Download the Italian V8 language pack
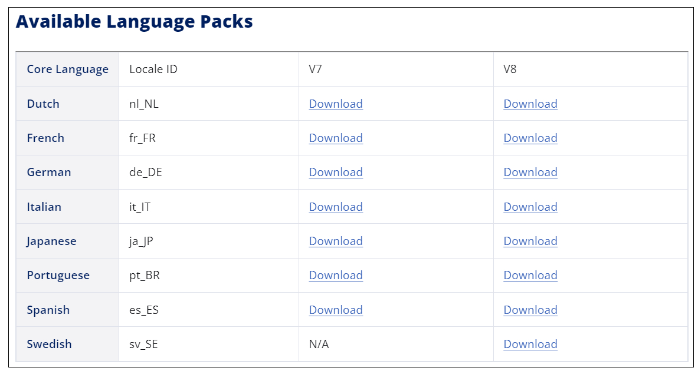This screenshot has height=371, width=698. pos(530,207)
